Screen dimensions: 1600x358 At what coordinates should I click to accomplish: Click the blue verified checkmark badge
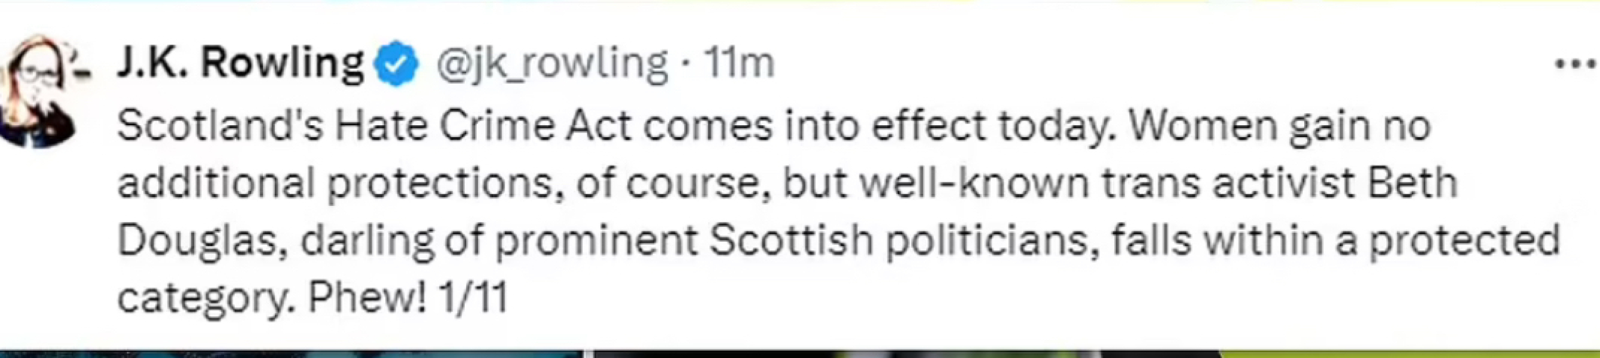click(397, 64)
